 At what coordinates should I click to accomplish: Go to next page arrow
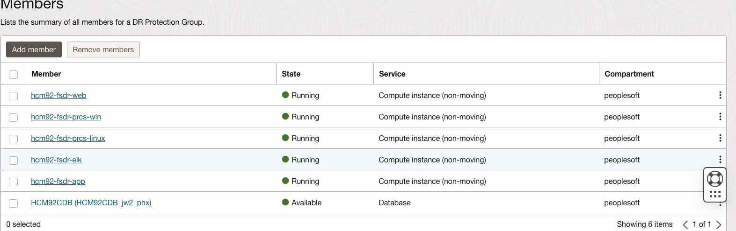pyautogui.click(x=719, y=225)
